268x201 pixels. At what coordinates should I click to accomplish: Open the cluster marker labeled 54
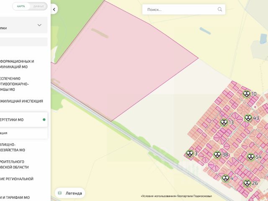[251, 157]
